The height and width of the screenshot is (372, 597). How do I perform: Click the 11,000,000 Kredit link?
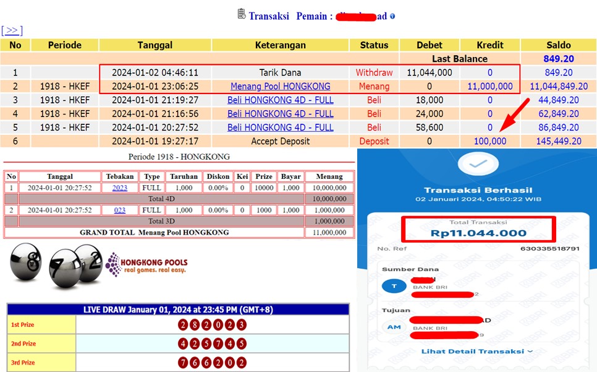(489, 87)
